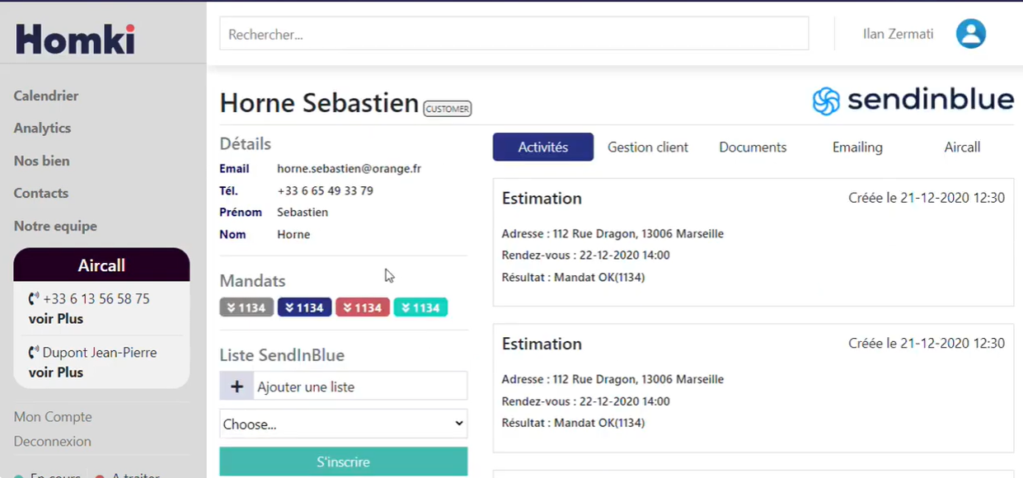Viewport: 1023px width, 478px height.
Task: Open Calendrier in the sidebar
Action: [x=46, y=96]
